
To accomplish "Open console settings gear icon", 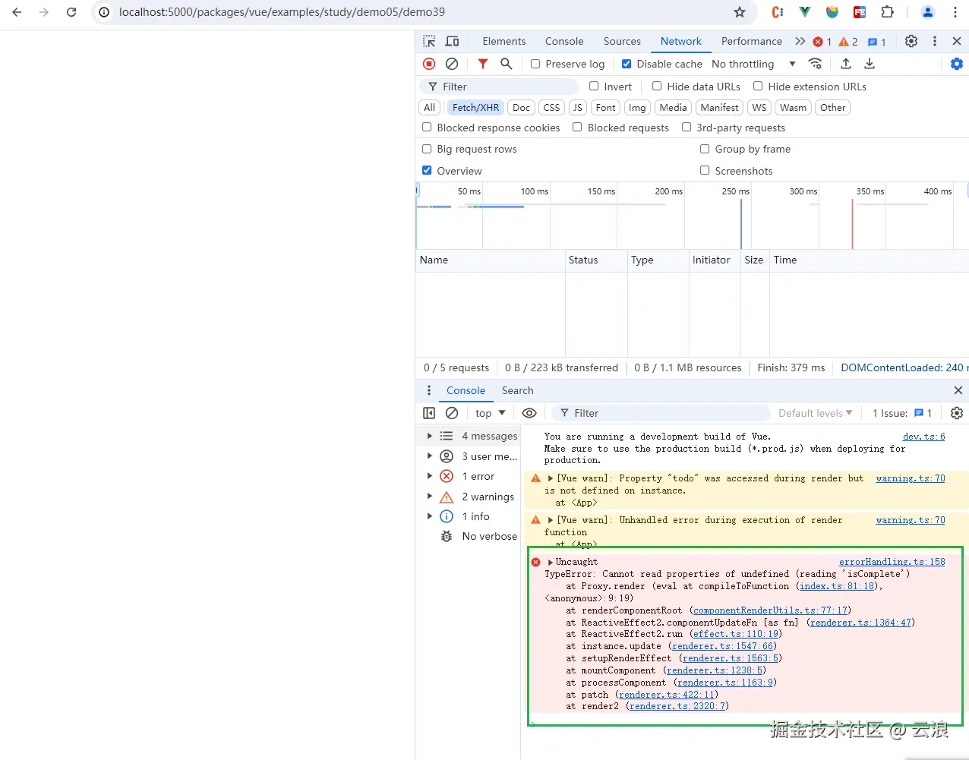I will click(957, 413).
